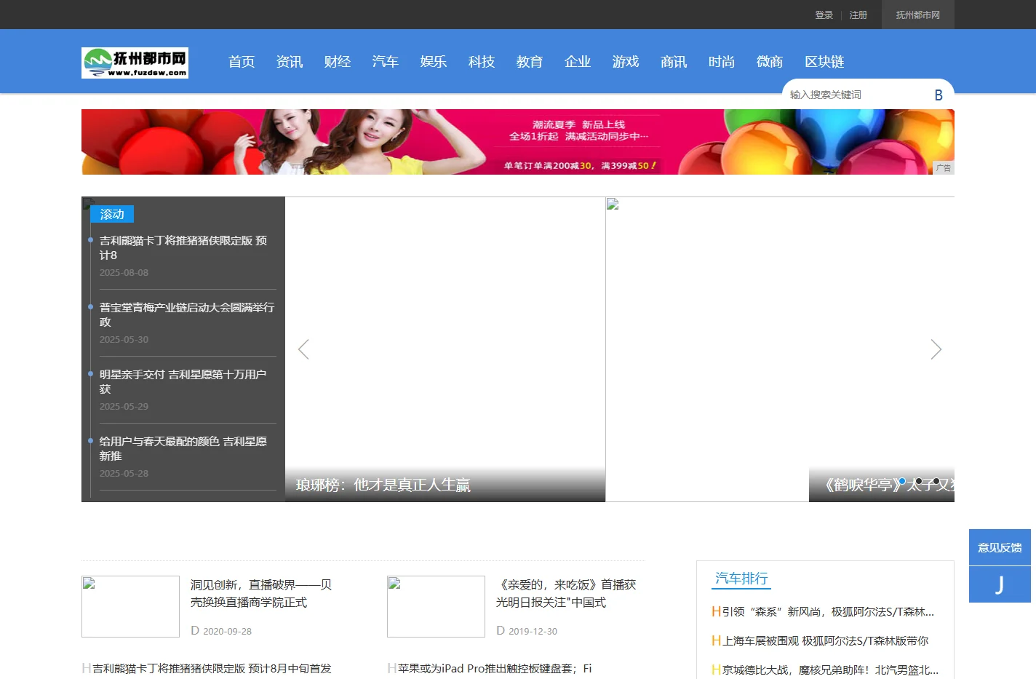Click date 2025-05-29 in scroll list
This screenshot has width=1036, height=679.
tap(124, 406)
